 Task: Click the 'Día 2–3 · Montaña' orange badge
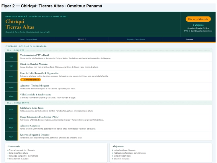(x=198, y=19)
